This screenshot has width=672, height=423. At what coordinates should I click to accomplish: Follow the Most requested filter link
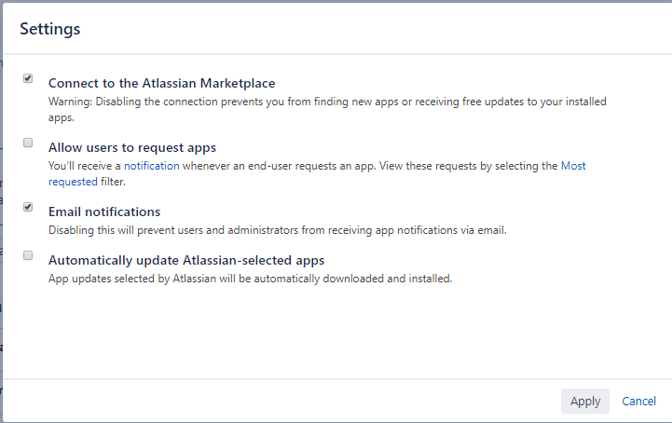573,166
